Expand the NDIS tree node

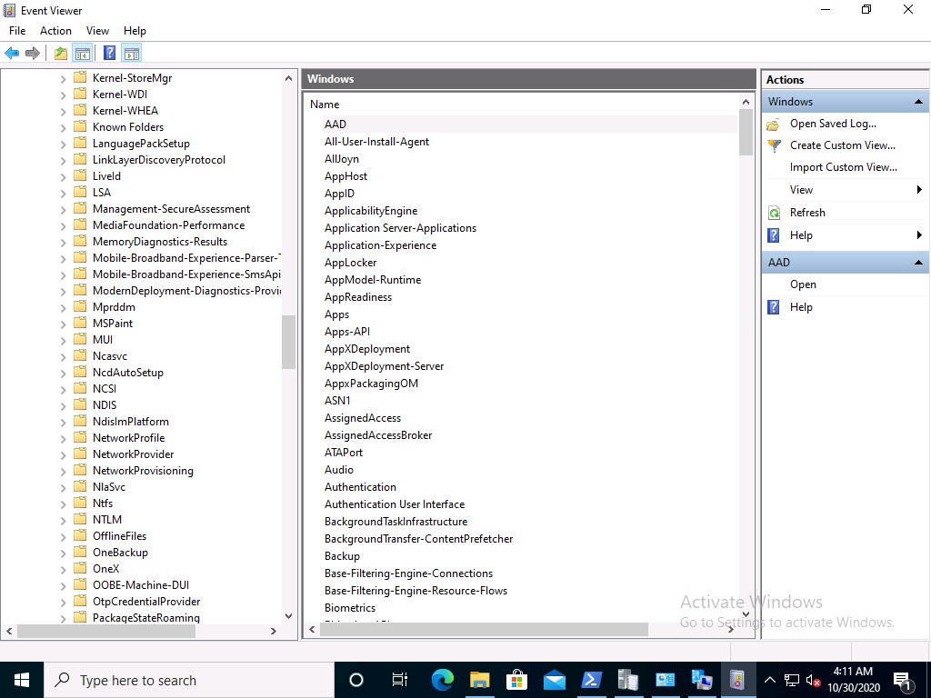coord(63,405)
